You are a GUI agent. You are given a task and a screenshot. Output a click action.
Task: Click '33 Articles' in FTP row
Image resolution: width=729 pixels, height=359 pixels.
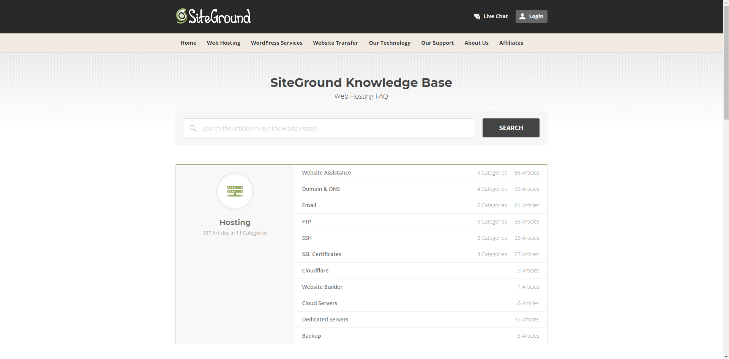click(527, 222)
